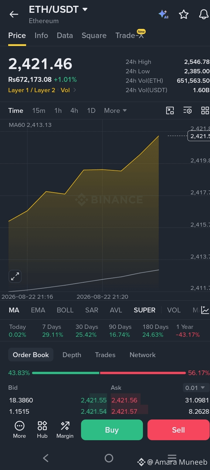
Task: Select Time chart interval
Action: [16, 110]
